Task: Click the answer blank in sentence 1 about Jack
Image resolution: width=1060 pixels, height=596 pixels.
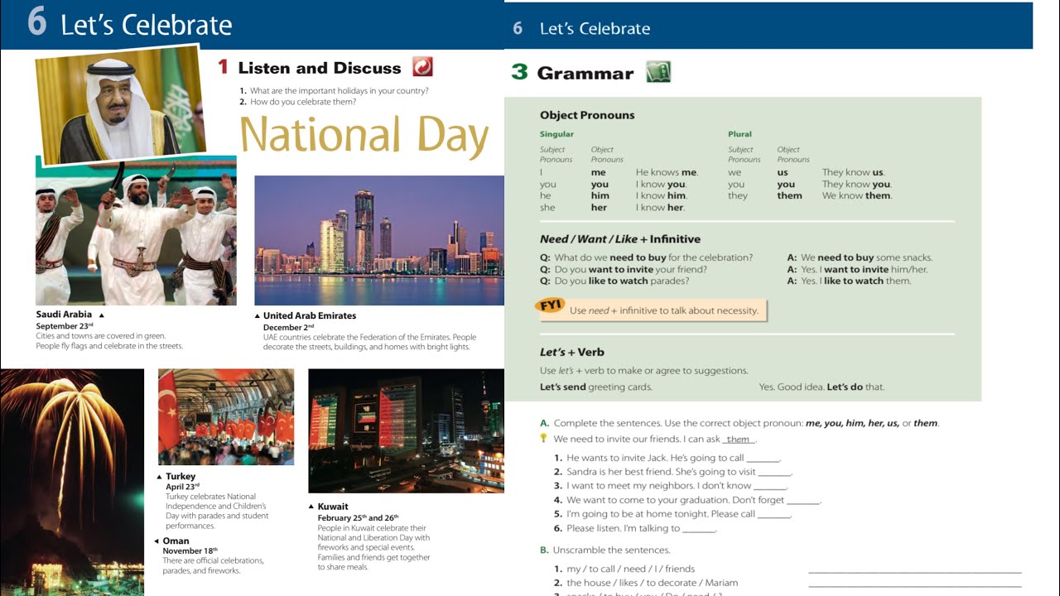Action: (x=764, y=459)
